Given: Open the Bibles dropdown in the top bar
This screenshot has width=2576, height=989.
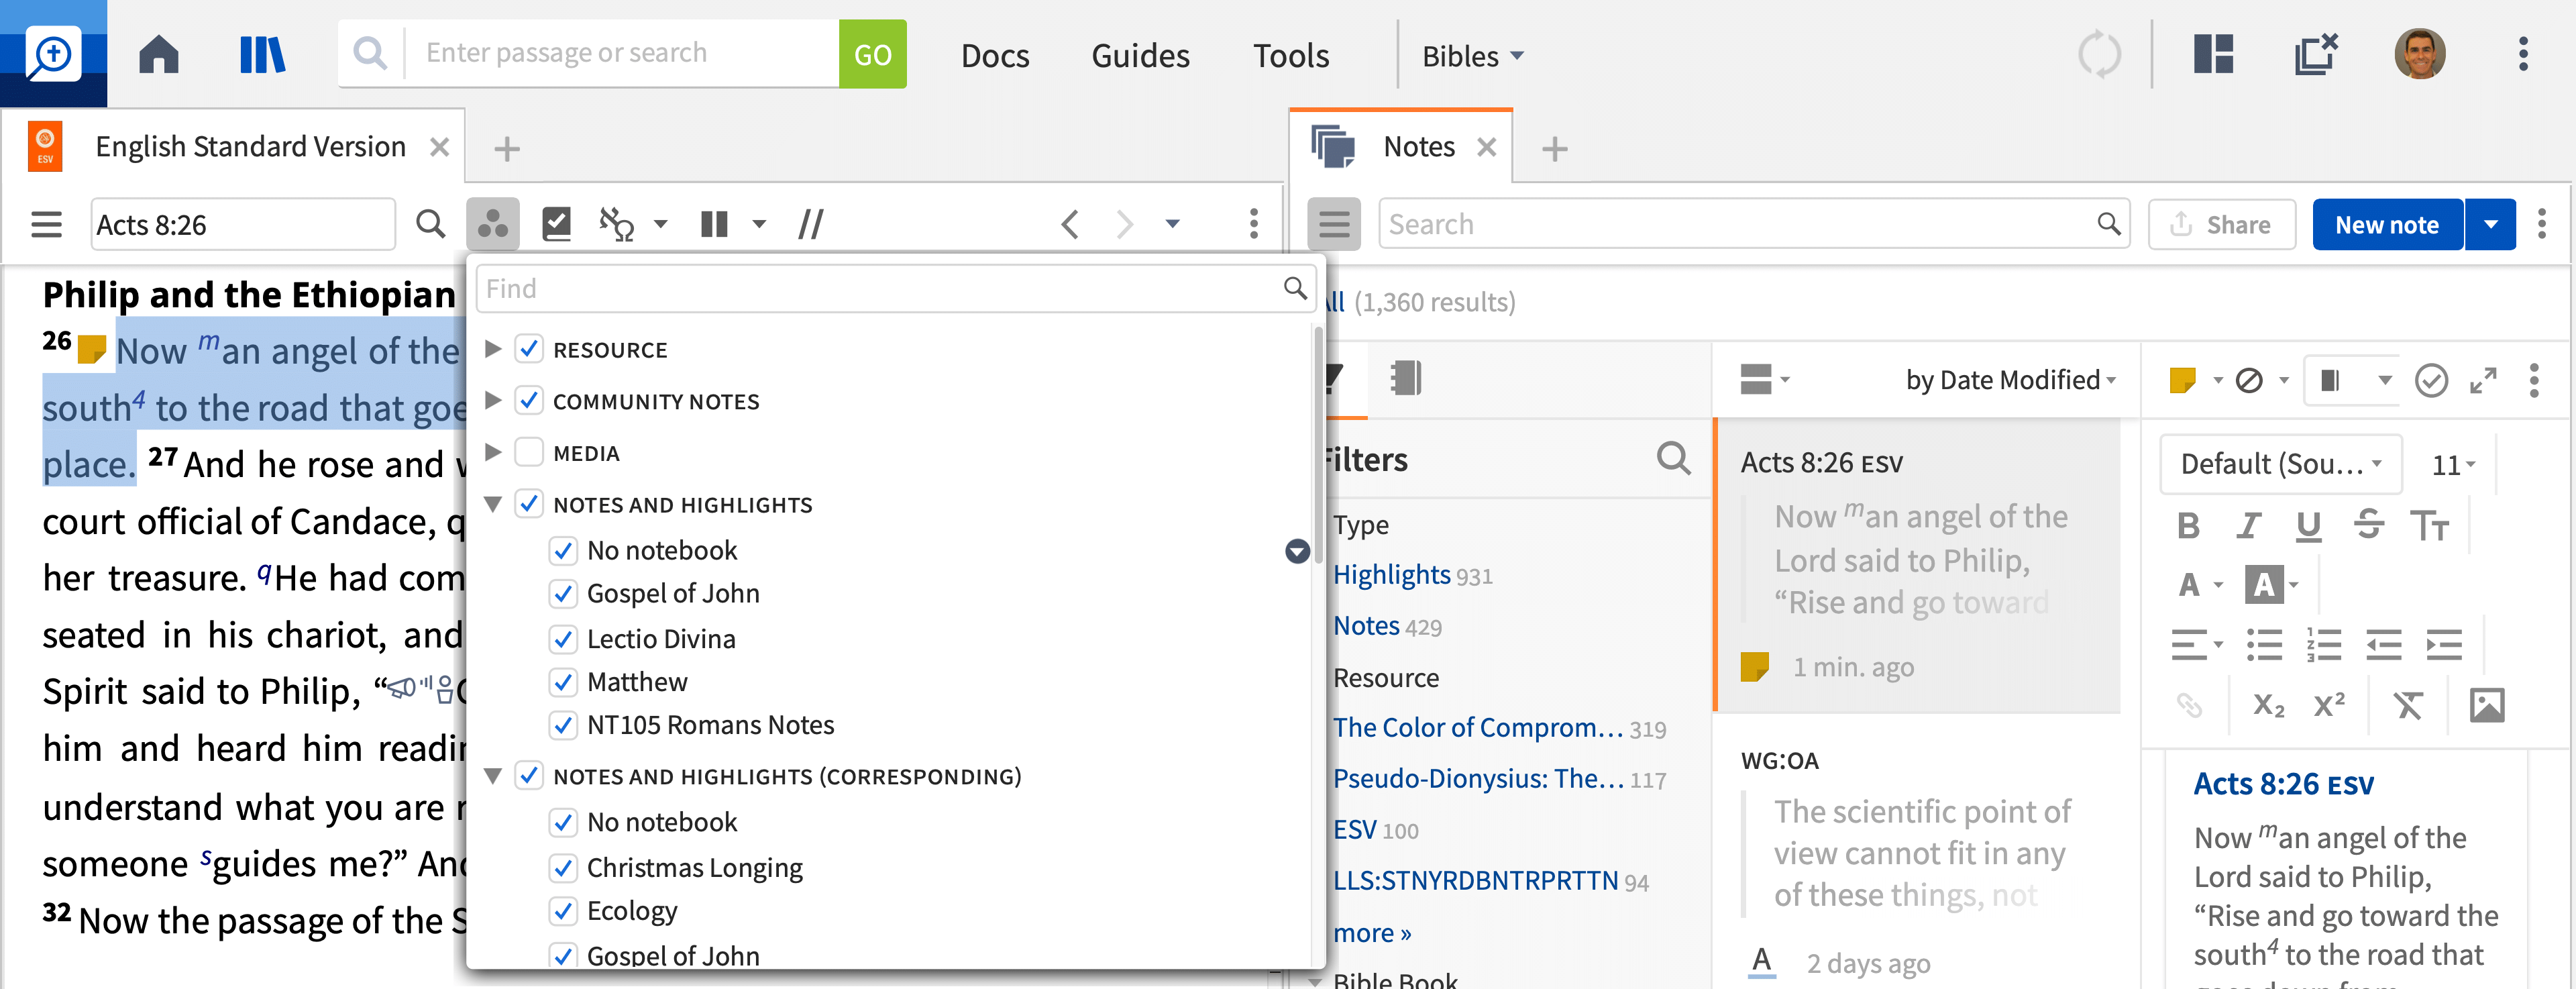Looking at the screenshot, I should 1471,55.
